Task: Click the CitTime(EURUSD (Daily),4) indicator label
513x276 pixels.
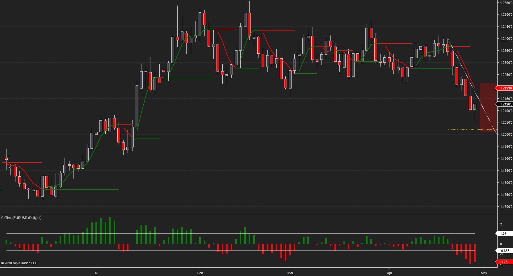Action: [x=21, y=218]
